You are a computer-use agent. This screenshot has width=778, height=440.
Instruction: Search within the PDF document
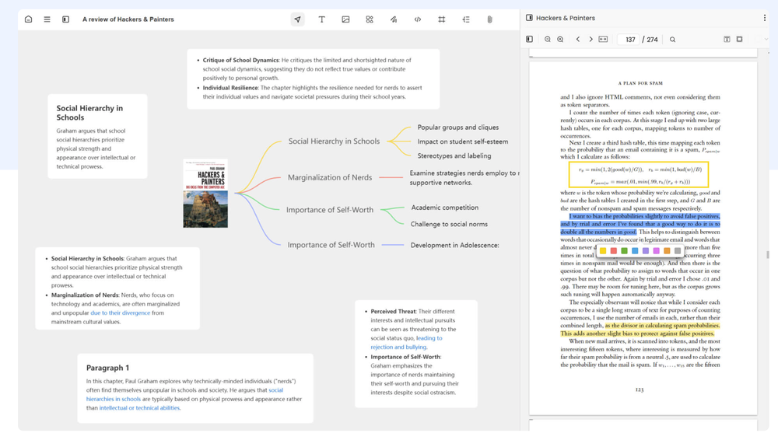[x=672, y=40]
